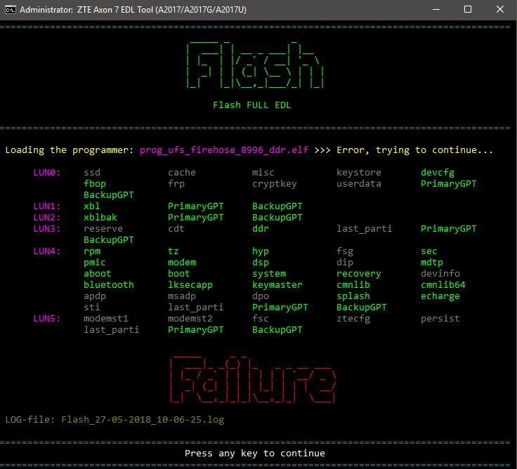The height and width of the screenshot is (469, 517).
Task: Click the 'xbl' partition entry
Action: (91, 206)
